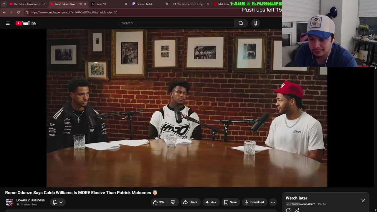Open the browser tab search dropdown
377x212 pixels.
point(4,4)
